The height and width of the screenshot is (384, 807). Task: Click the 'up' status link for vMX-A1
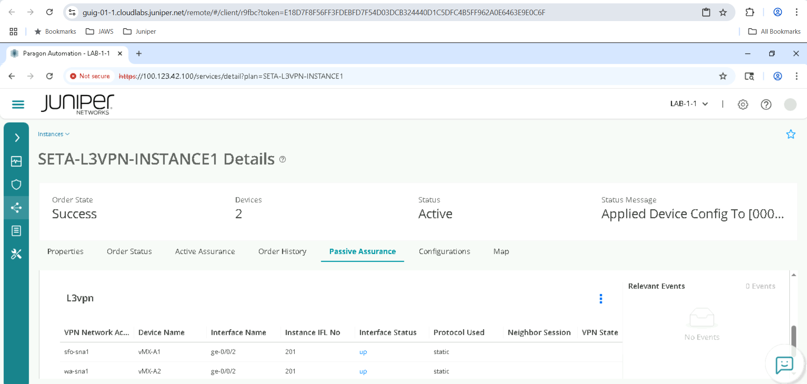(363, 352)
